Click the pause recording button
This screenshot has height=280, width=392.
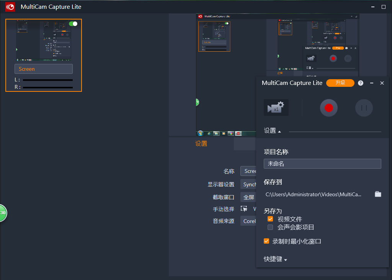tap(364, 108)
